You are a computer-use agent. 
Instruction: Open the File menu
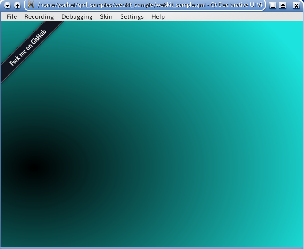coord(12,17)
